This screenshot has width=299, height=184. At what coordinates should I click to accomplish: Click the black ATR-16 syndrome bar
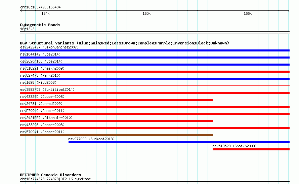tap(155, 182)
